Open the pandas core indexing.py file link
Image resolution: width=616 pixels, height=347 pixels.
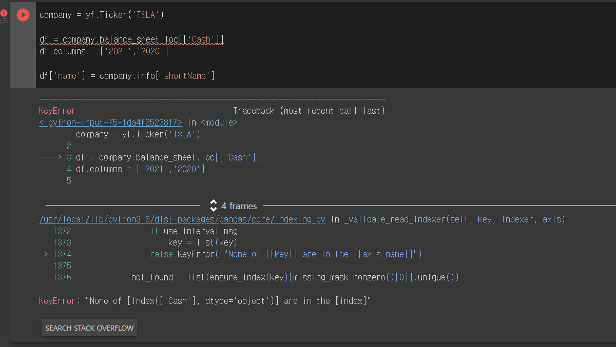[182, 219]
